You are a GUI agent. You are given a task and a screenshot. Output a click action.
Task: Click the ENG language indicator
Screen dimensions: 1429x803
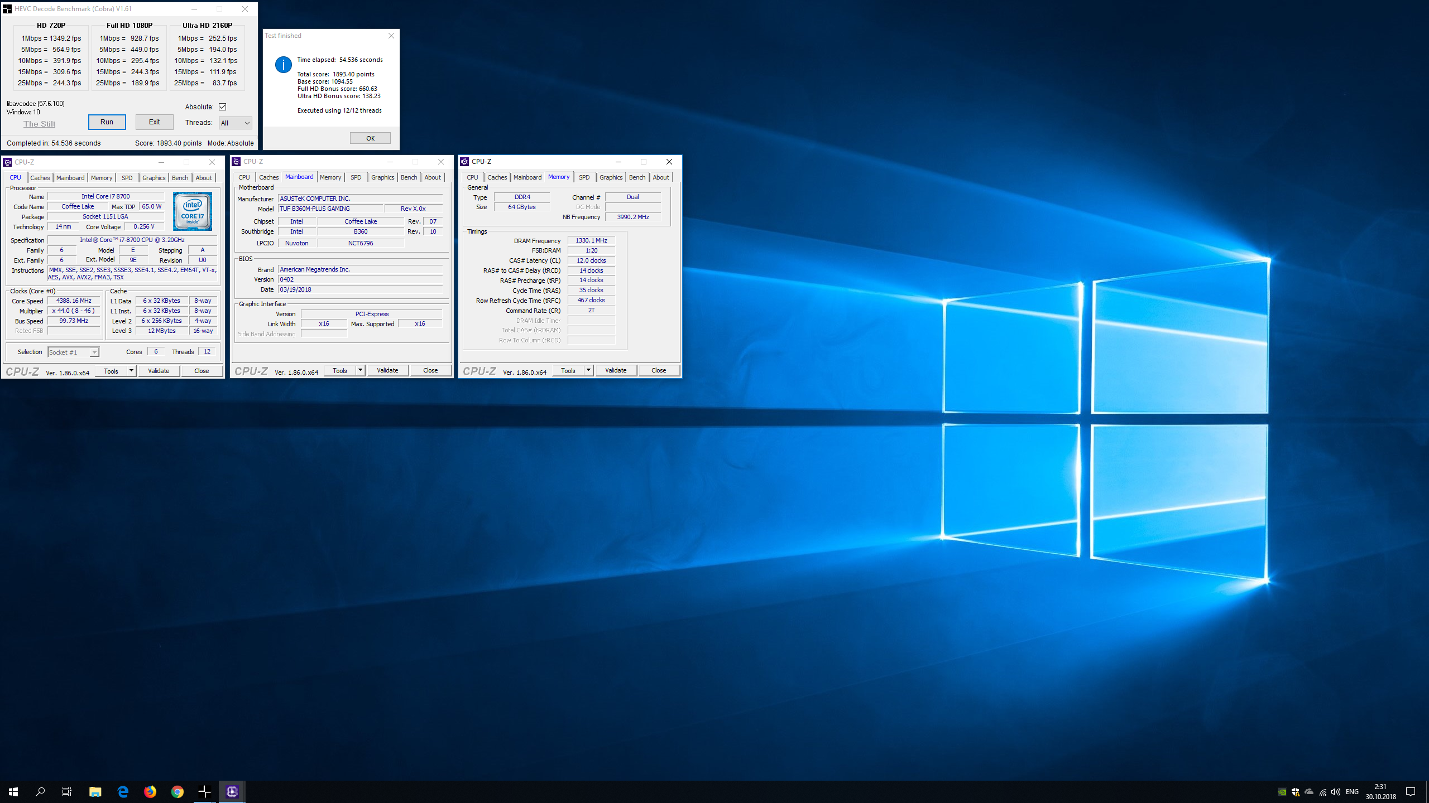(x=1352, y=792)
